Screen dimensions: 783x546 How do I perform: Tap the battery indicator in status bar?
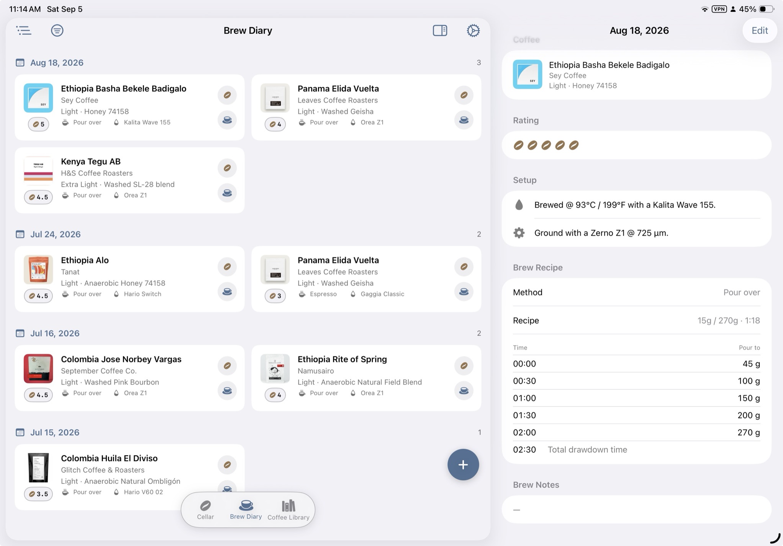[767, 9]
